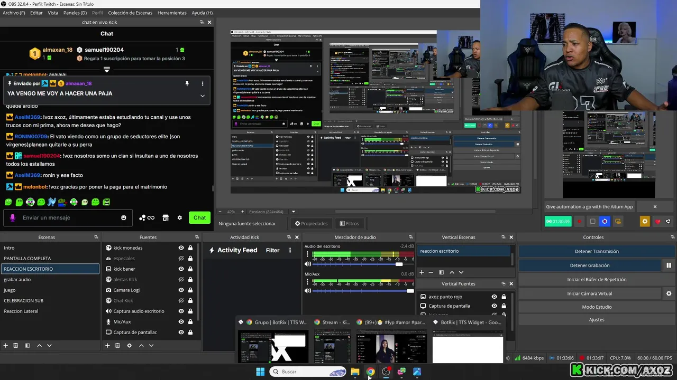Open Colección de Escenas menu
677x380 pixels.
(130, 13)
